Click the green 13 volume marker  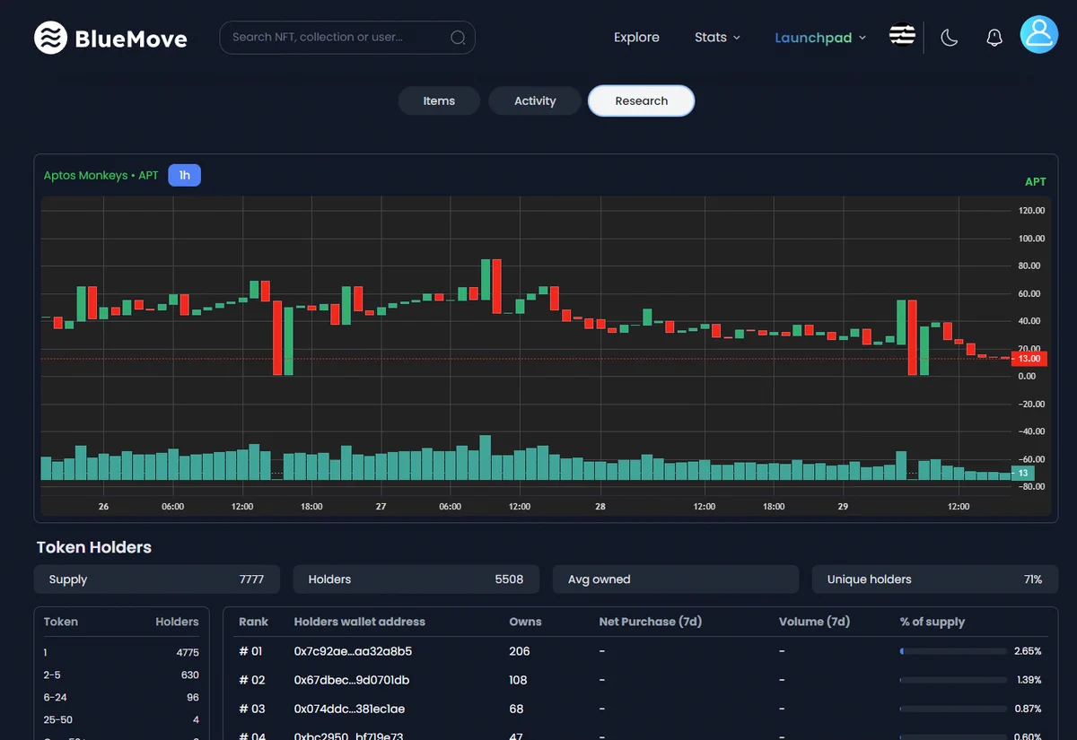[x=1023, y=473]
